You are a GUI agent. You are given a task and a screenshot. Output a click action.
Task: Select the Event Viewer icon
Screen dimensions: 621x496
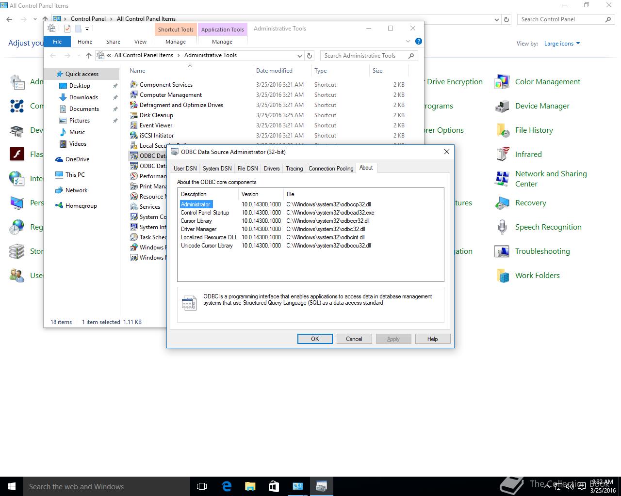click(134, 125)
